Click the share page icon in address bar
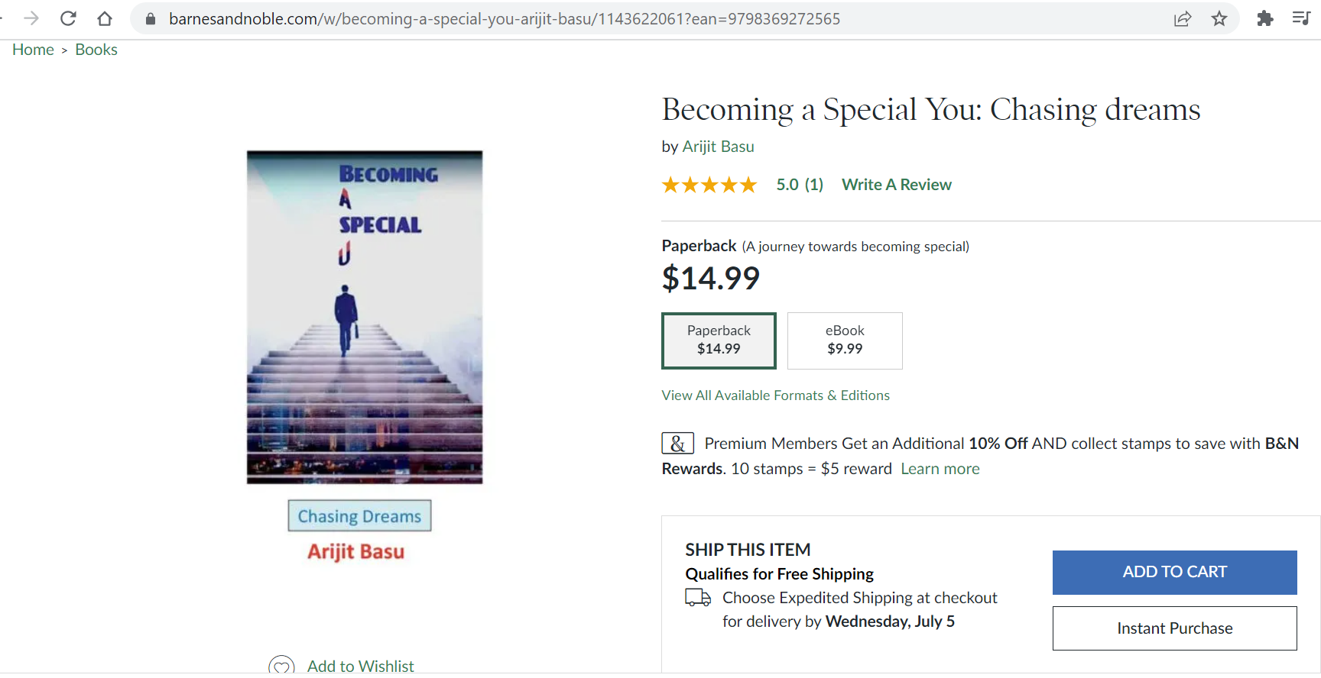Image resolution: width=1321 pixels, height=678 pixels. click(1182, 19)
